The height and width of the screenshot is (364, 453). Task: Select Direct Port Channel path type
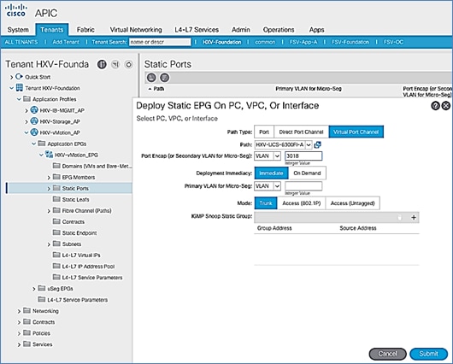tap(301, 132)
